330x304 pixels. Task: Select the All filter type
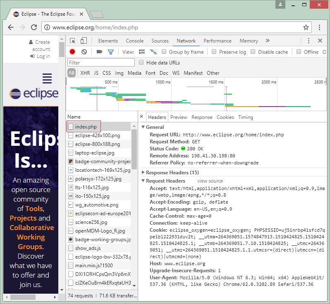(72, 73)
